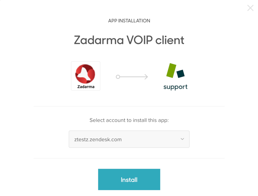Click the green shape in support logo
Viewport: 258px width, 196px height.
click(x=171, y=70)
